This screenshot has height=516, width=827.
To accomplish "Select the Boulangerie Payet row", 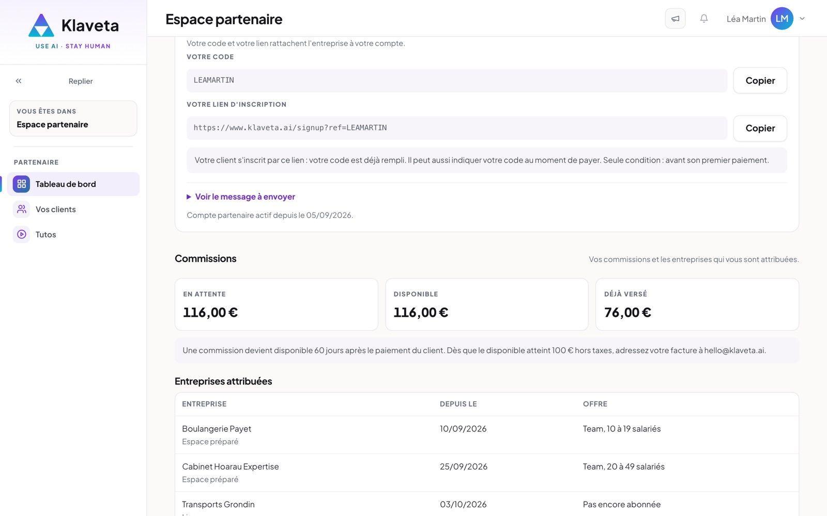I will tap(487, 435).
